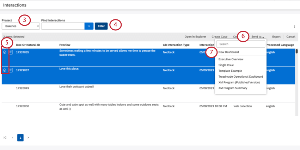This screenshot has width=300, height=150.
Task: Click Open in Explorer
Action: (x=195, y=37)
